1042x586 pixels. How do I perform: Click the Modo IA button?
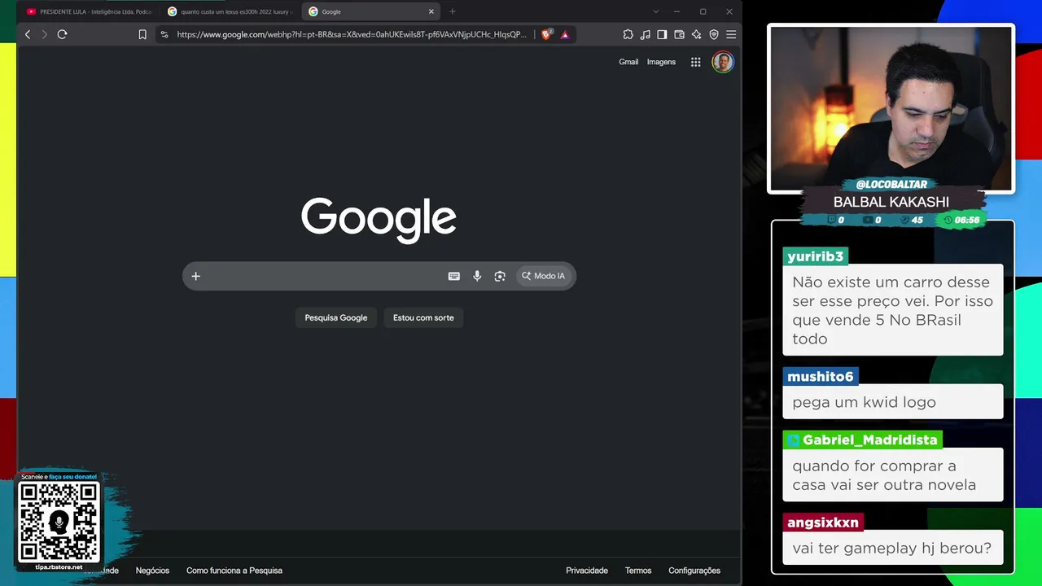click(x=545, y=276)
